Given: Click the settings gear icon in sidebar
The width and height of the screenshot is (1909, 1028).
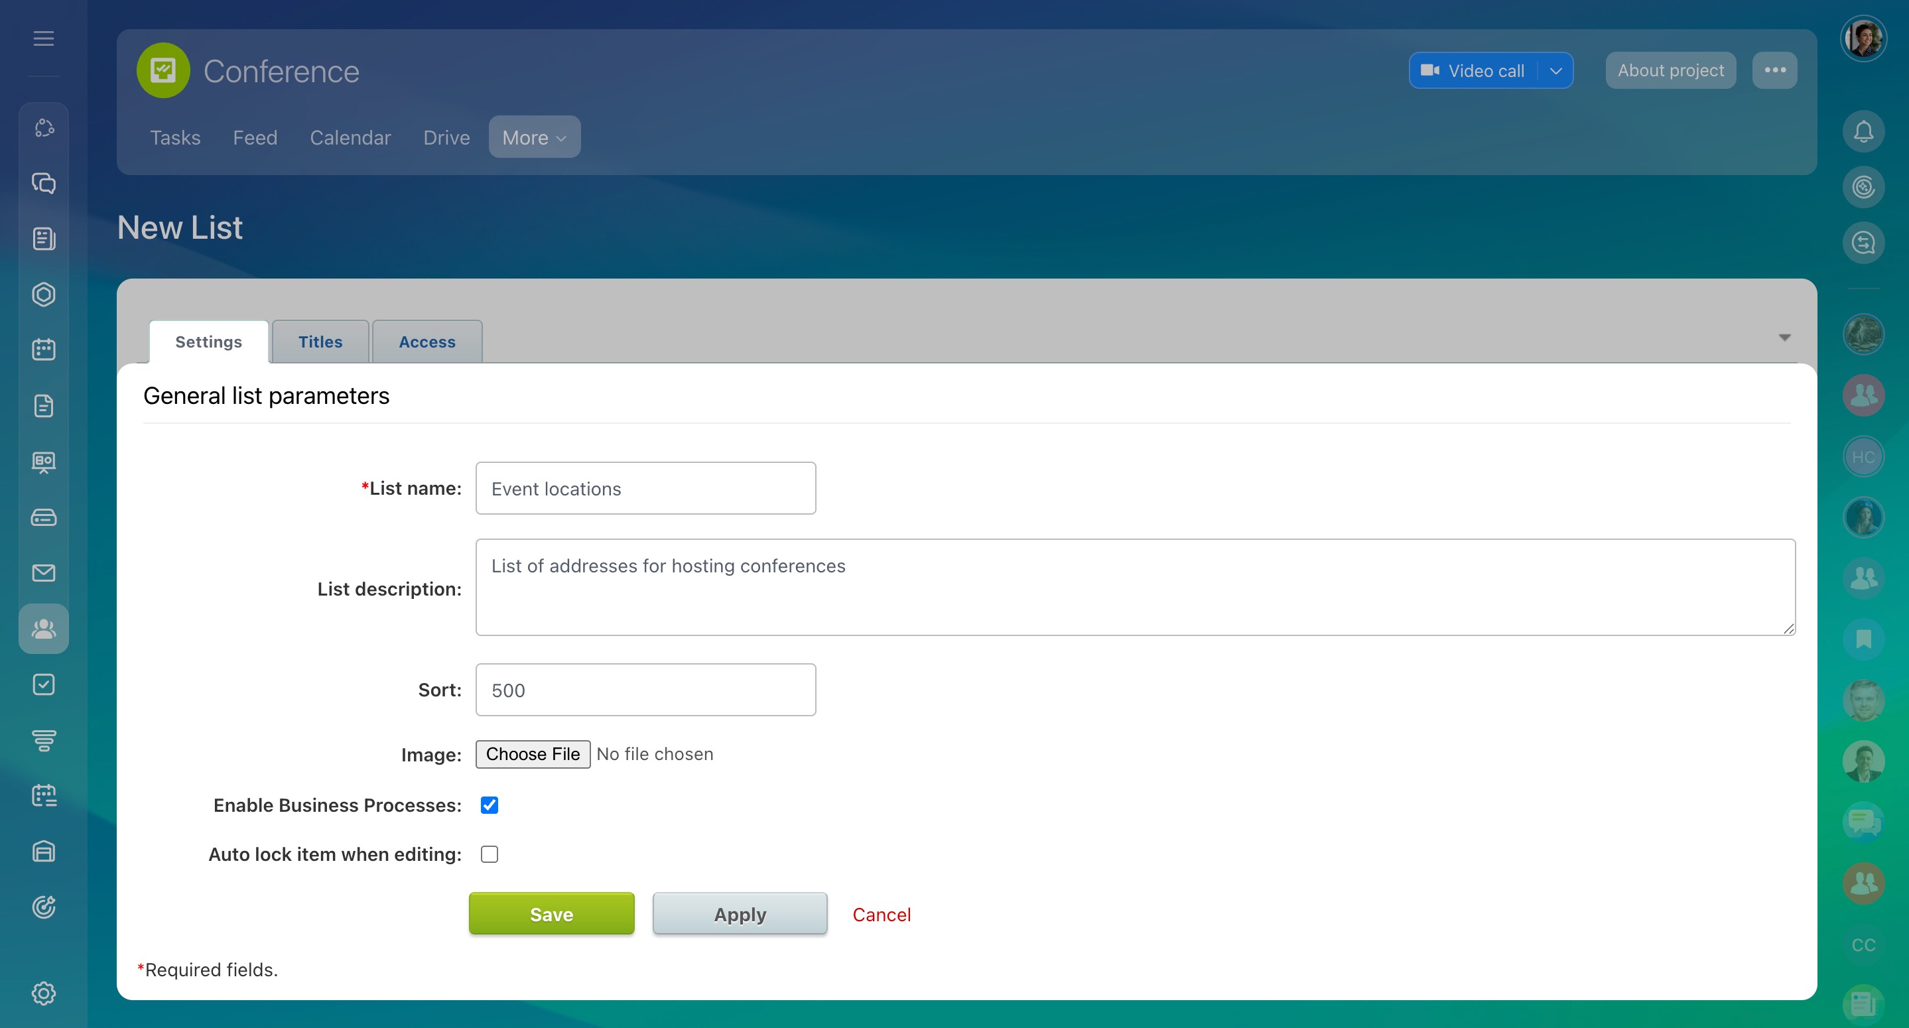Looking at the screenshot, I should 44,993.
